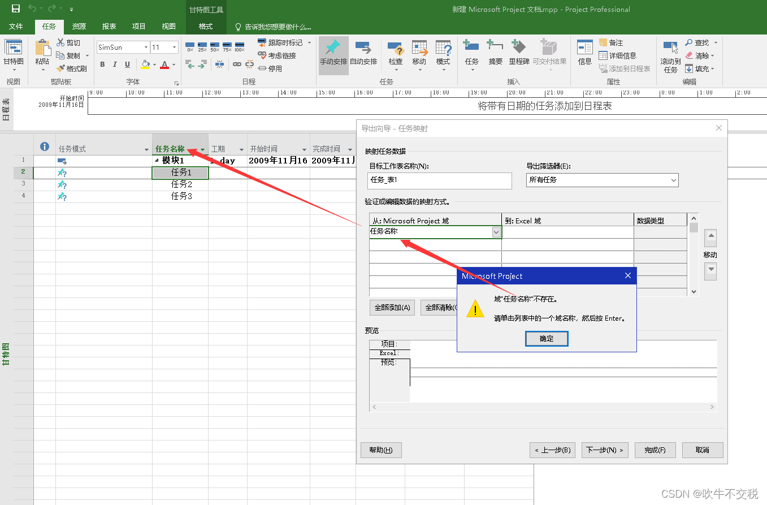
Task: Insert a Summary (摘要) task
Action: (x=496, y=52)
